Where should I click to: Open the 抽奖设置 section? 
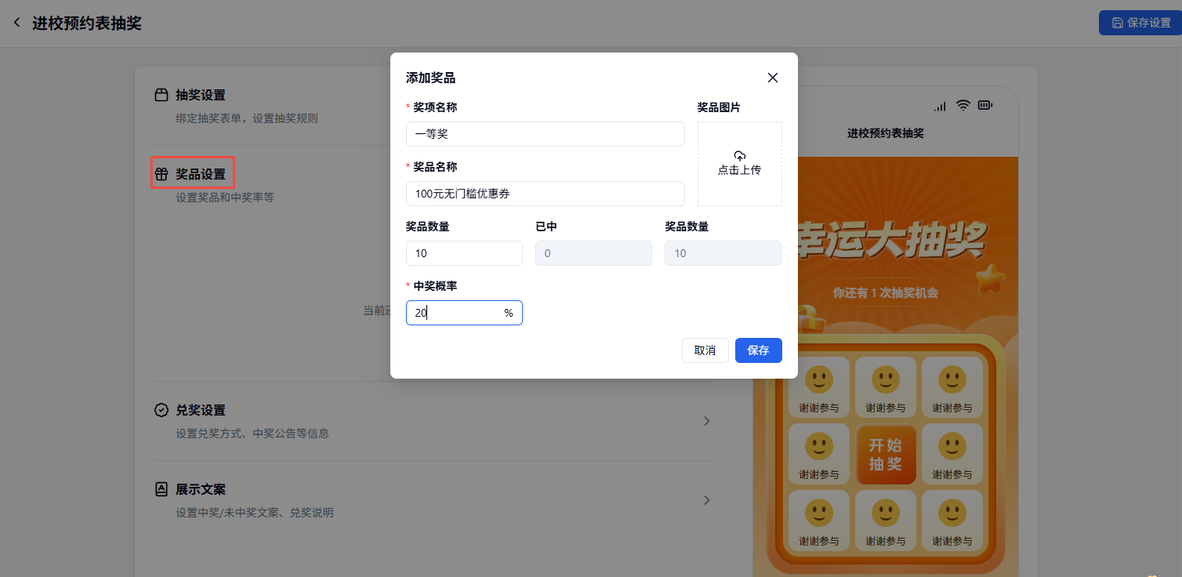[x=200, y=96]
